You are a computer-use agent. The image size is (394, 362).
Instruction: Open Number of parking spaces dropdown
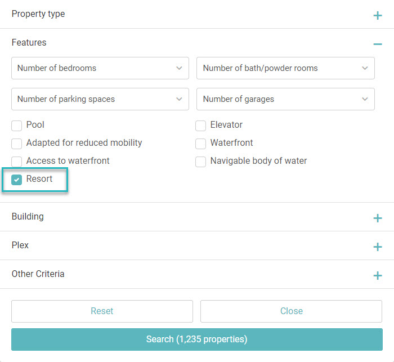(x=100, y=99)
